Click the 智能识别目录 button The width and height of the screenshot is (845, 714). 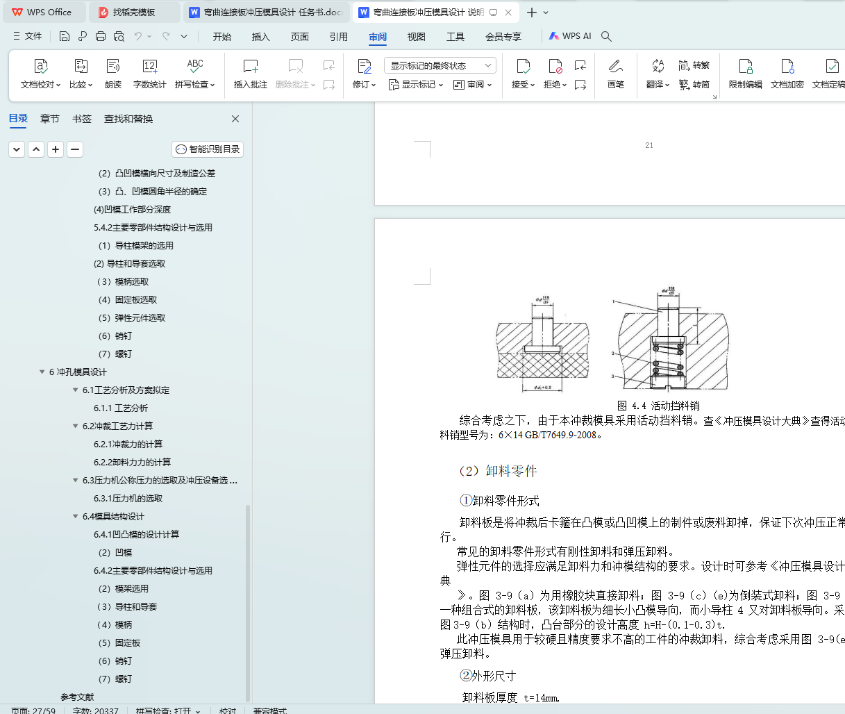208,149
